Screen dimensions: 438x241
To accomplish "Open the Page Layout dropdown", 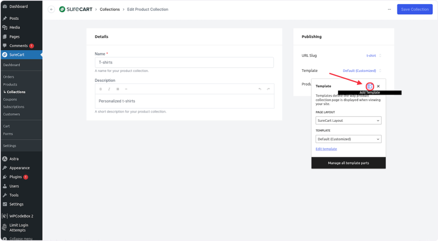I will coord(348,120).
